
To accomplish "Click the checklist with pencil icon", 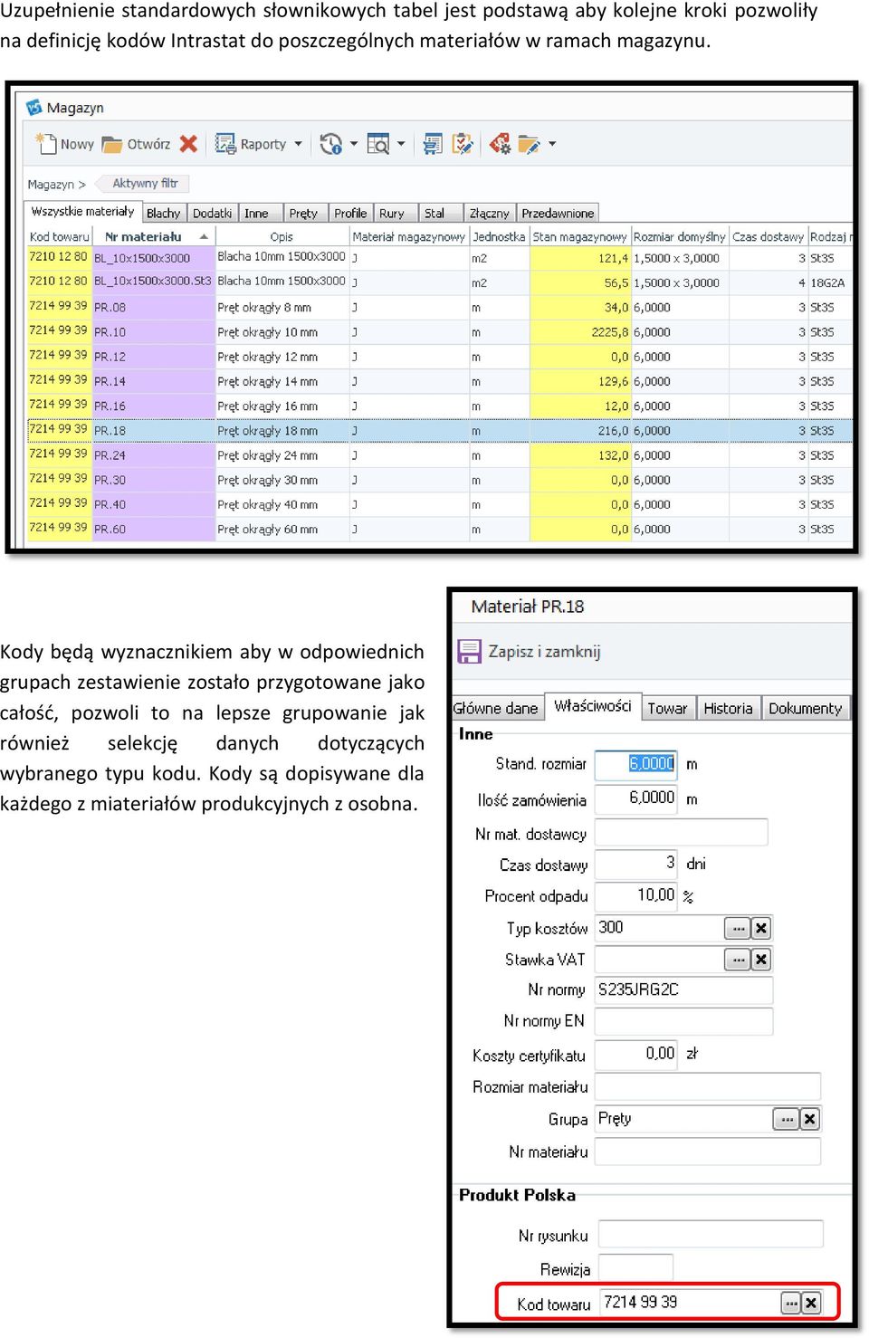I will [463, 144].
